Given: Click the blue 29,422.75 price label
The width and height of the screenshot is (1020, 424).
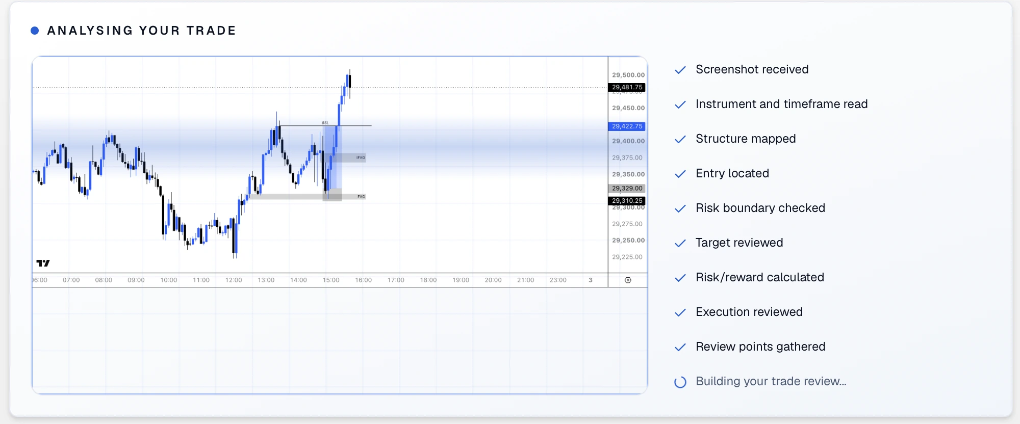Looking at the screenshot, I should click(x=627, y=126).
